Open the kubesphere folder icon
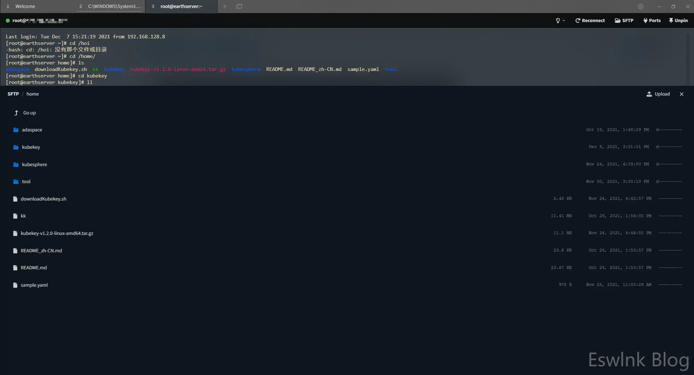 [16, 165]
